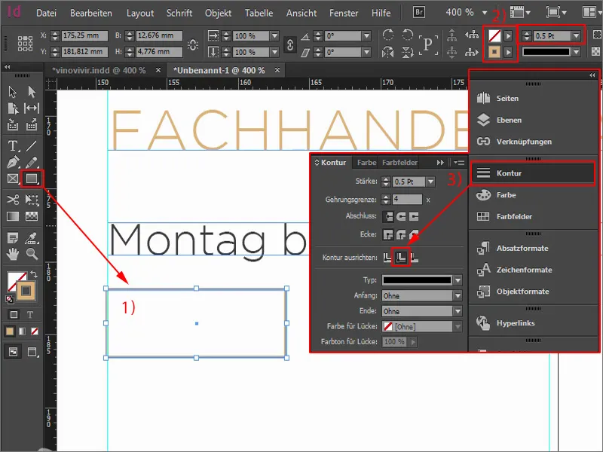Open rotation angle dropdown
603x452 pixels.
click(x=367, y=35)
